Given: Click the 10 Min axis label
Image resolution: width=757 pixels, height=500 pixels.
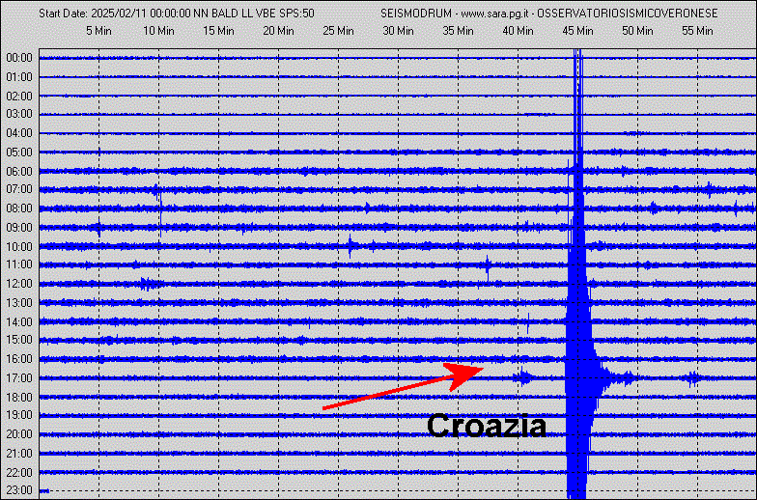Looking at the screenshot, I should click(x=158, y=31).
